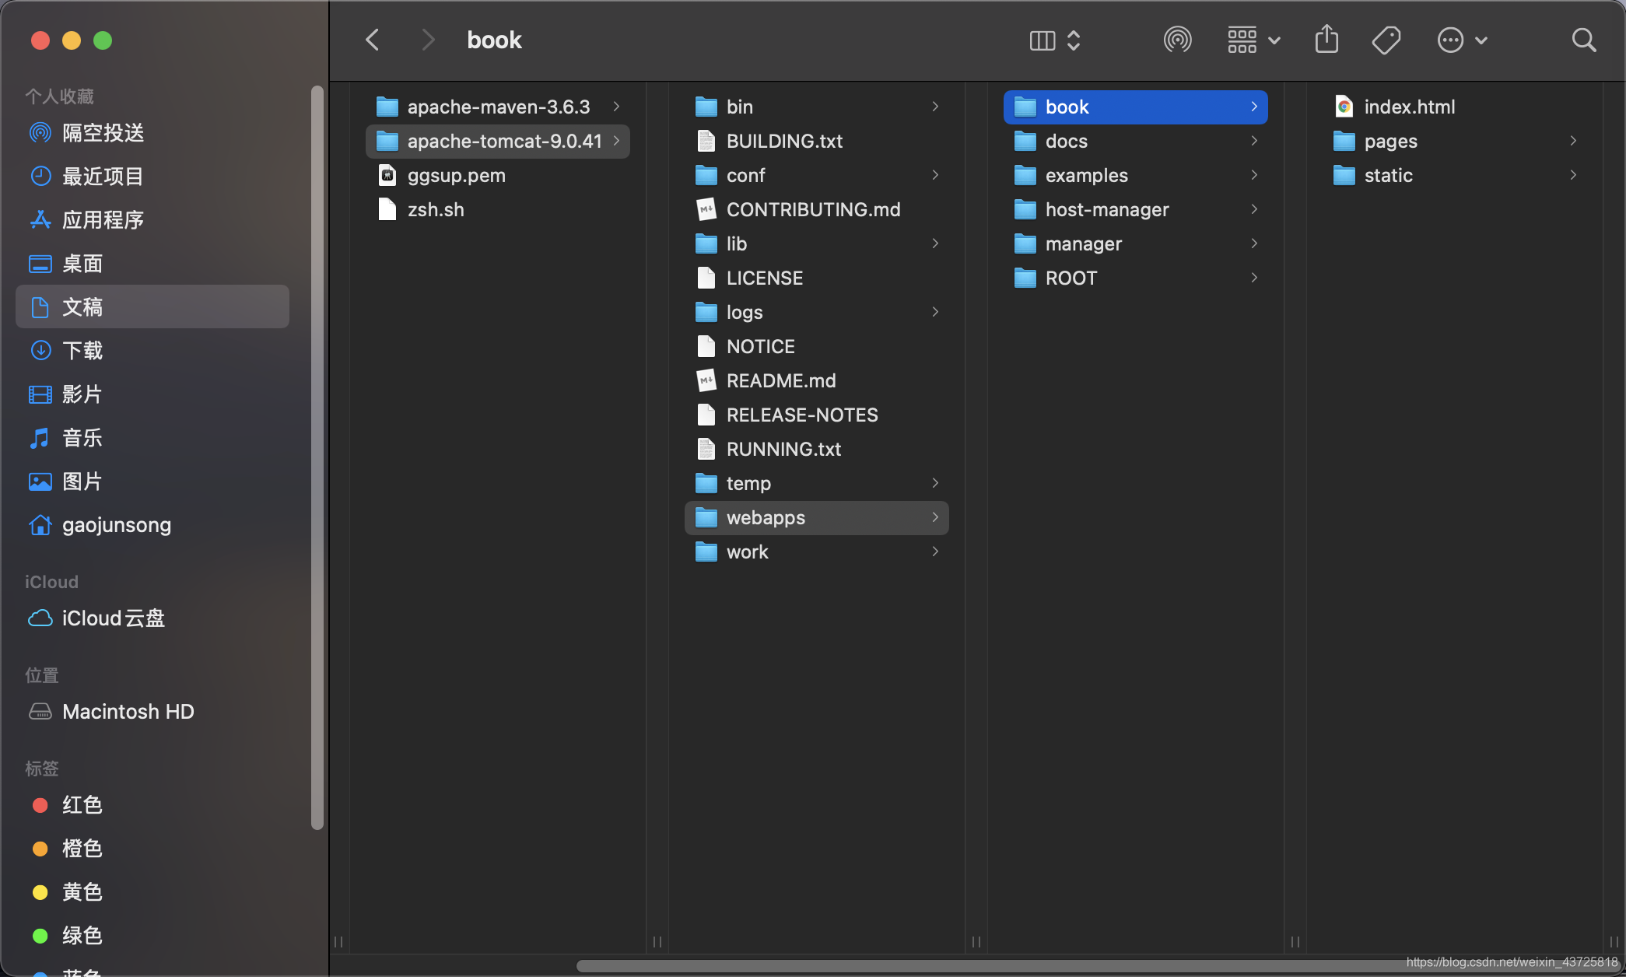Click the horizontal scrollbar at the bottom
This screenshot has width=1626, height=977.
pos(1097,965)
